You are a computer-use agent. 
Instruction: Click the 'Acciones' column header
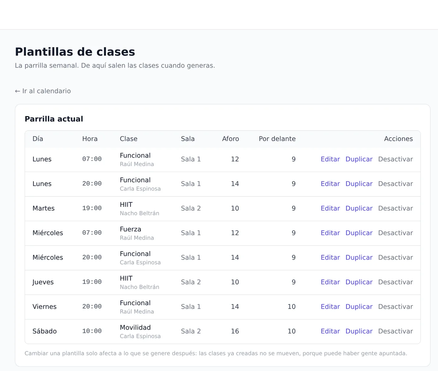(398, 139)
